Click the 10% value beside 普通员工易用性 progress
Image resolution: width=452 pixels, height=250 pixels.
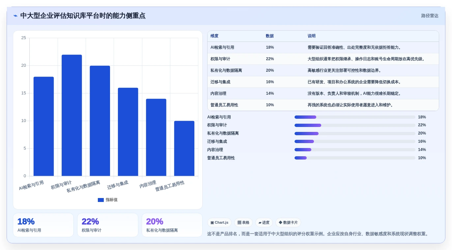click(422, 158)
